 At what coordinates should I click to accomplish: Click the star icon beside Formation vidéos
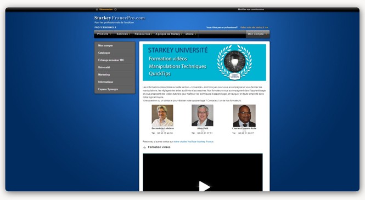click(144, 147)
